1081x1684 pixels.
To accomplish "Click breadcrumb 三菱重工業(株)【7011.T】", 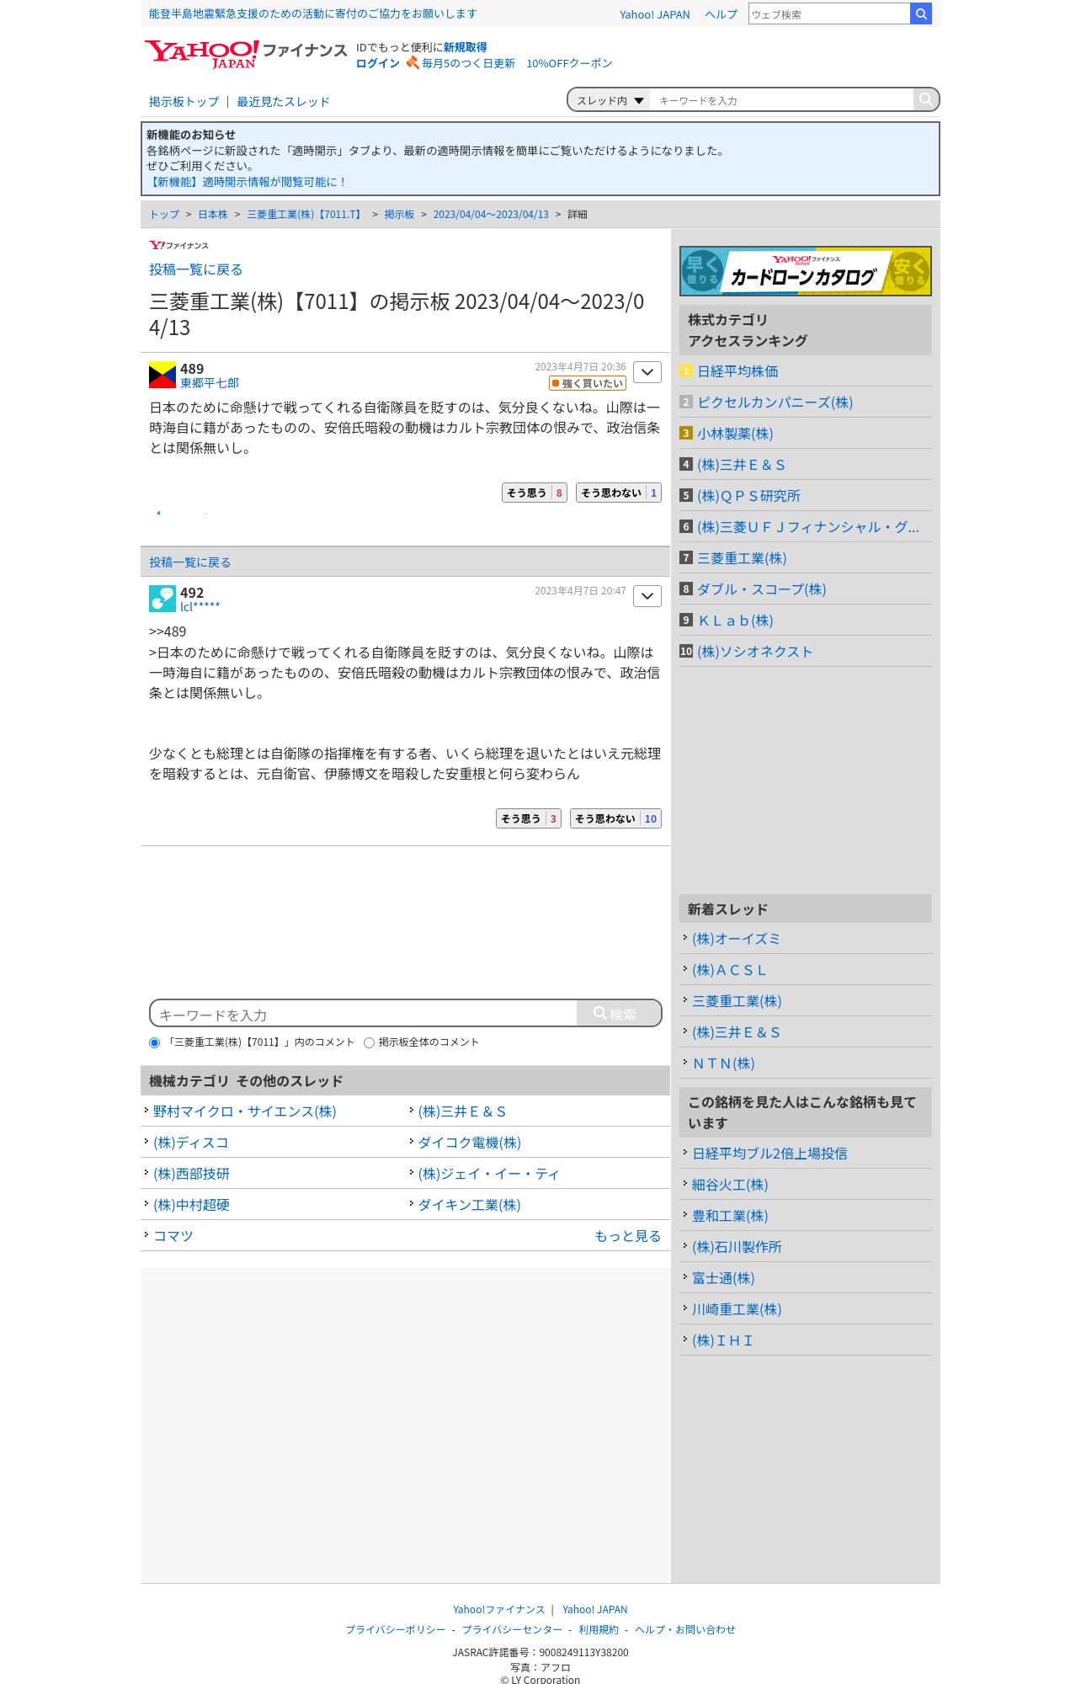I will (x=306, y=215).
